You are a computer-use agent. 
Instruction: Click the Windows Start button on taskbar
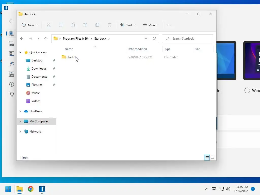coord(8,189)
